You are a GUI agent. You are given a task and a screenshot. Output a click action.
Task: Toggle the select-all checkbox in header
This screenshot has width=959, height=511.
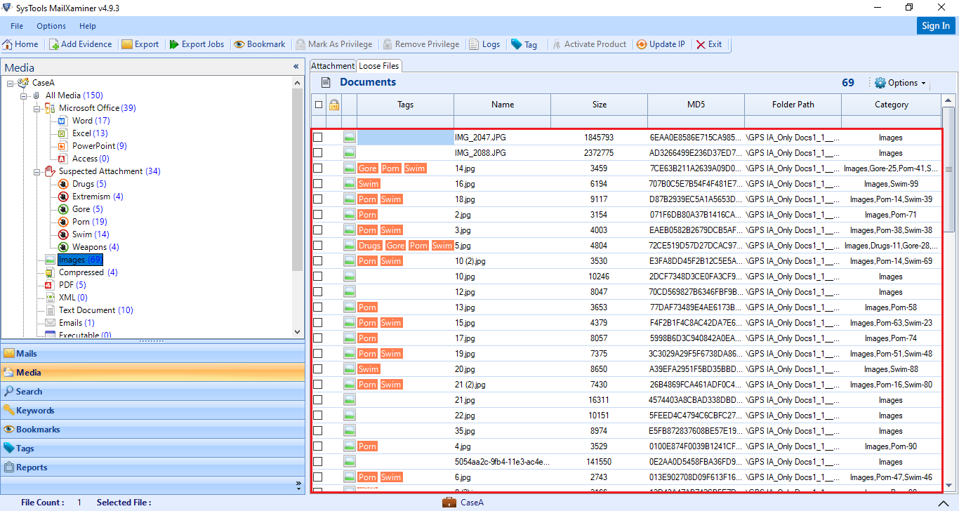[319, 105]
